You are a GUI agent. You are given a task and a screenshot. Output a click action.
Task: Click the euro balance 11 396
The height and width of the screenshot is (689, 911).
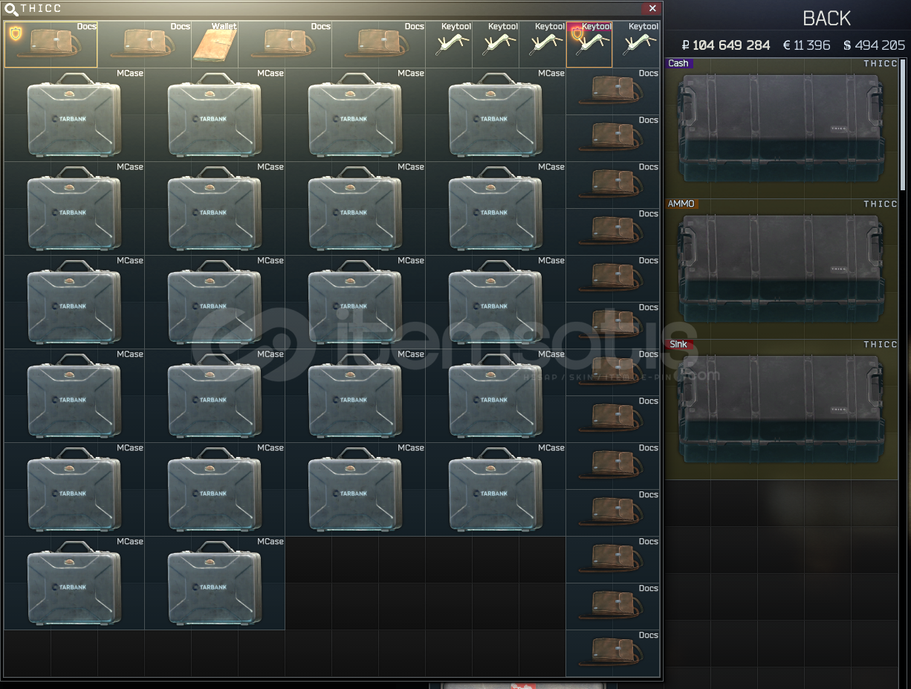806,45
